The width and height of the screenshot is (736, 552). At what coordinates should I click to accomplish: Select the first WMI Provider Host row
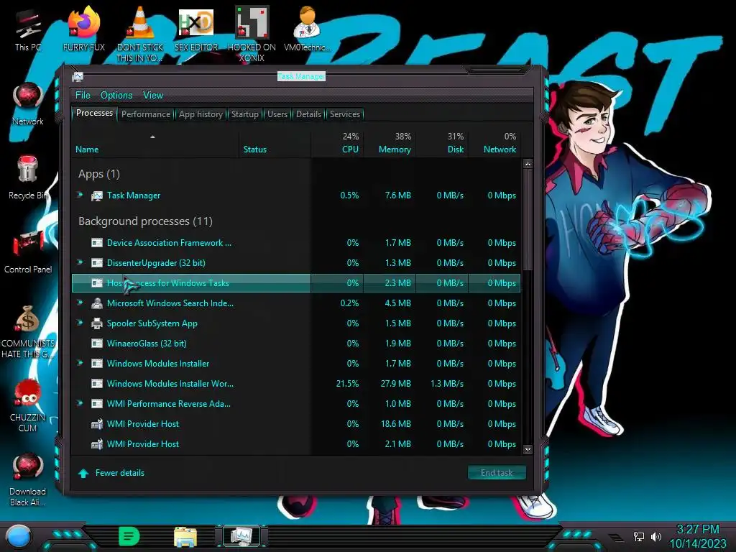coord(295,424)
